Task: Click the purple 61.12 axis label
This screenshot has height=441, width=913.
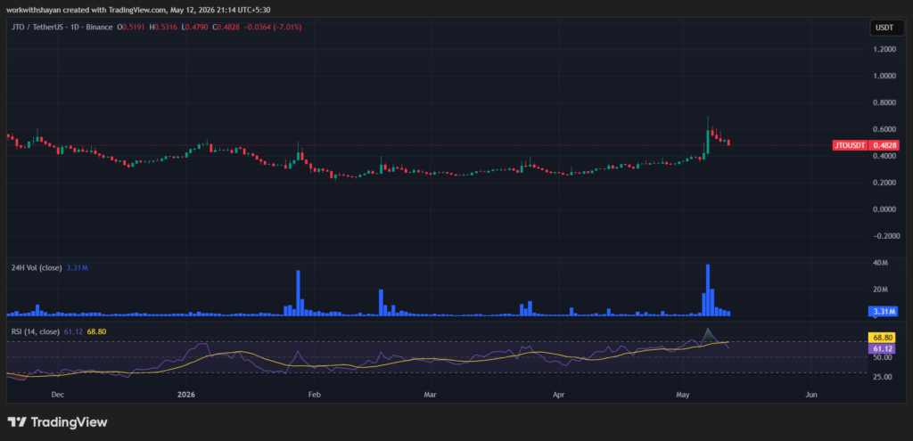Action: click(x=883, y=348)
